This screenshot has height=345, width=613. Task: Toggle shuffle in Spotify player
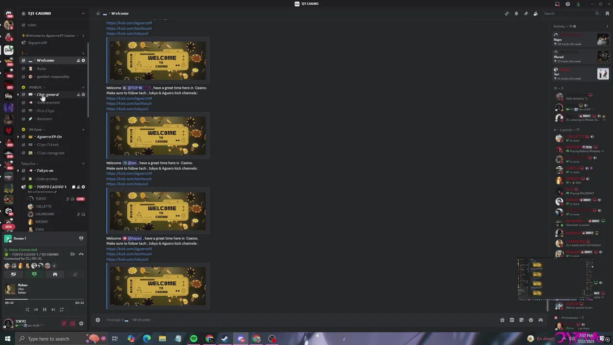27,310
